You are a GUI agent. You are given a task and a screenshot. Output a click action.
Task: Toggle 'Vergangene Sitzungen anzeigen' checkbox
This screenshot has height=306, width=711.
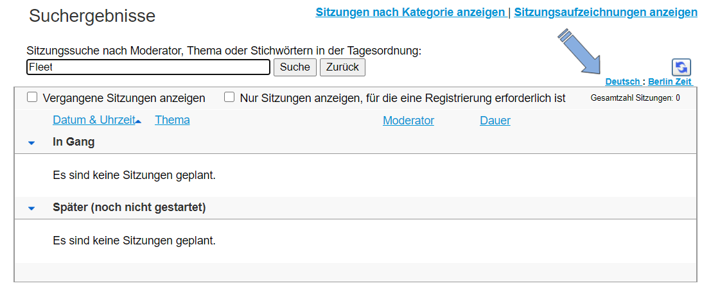32,98
